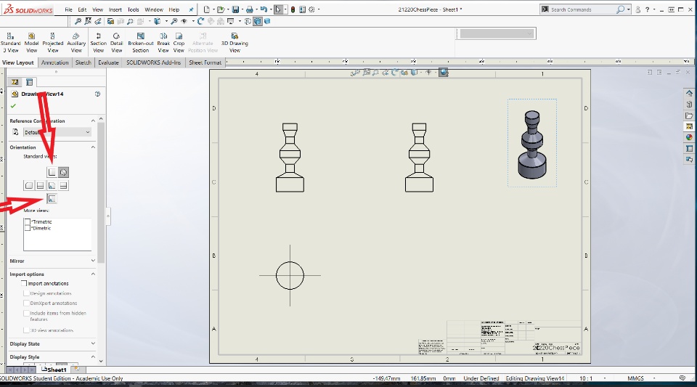The height and width of the screenshot is (387, 697).
Task: Expand the Display State section
Action: (x=93, y=344)
